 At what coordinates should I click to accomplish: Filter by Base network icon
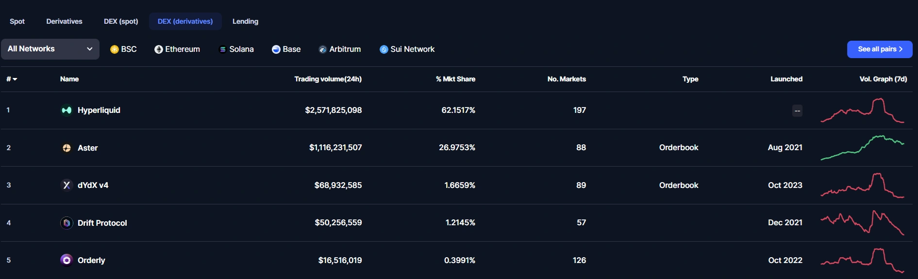click(x=276, y=49)
